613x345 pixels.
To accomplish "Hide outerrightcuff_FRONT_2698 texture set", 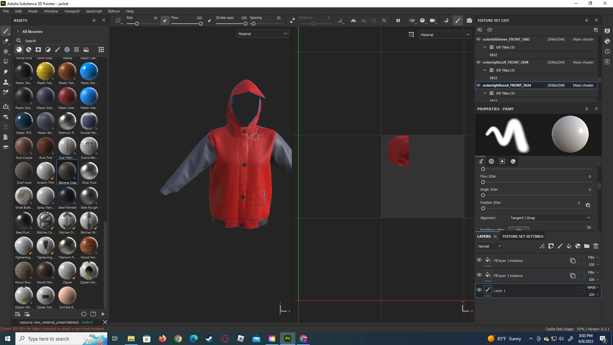I will (x=479, y=62).
